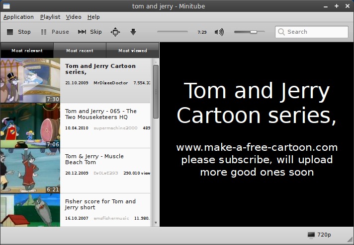This screenshot has width=354, height=245.
Task: Click title 'Tom & Jerry - Muscle Beach Tom'
Action: click(94, 159)
